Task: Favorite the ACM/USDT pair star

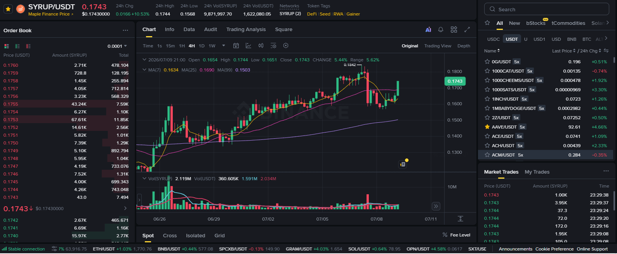Action: click(487, 155)
